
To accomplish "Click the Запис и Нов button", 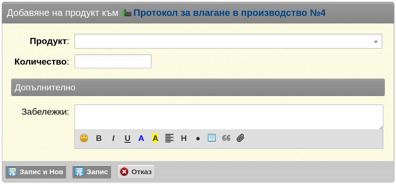I will [x=36, y=172].
